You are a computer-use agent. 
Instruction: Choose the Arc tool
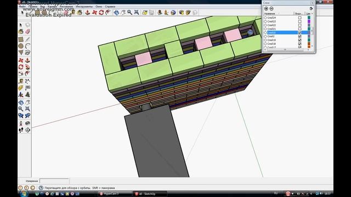point(27,46)
